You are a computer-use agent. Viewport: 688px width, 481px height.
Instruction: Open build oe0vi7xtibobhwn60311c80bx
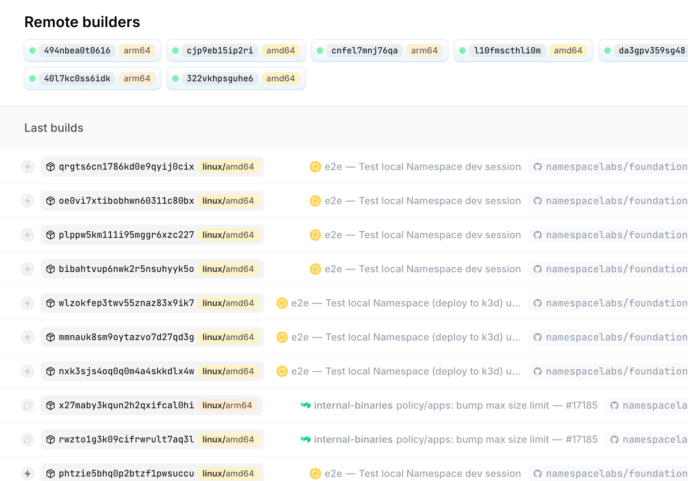152,201
